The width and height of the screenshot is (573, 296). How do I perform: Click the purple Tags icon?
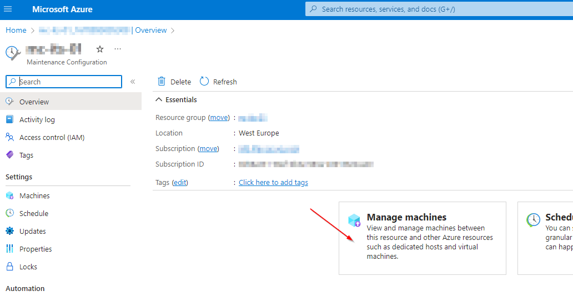10,155
